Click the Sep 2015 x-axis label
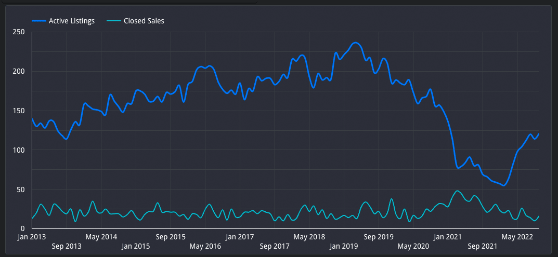The width and height of the screenshot is (558, 257). 171,237
